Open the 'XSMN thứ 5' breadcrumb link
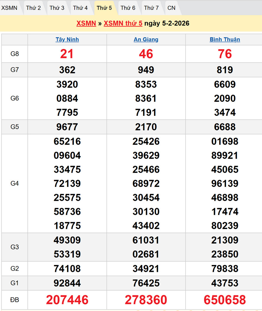 point(123,23)
